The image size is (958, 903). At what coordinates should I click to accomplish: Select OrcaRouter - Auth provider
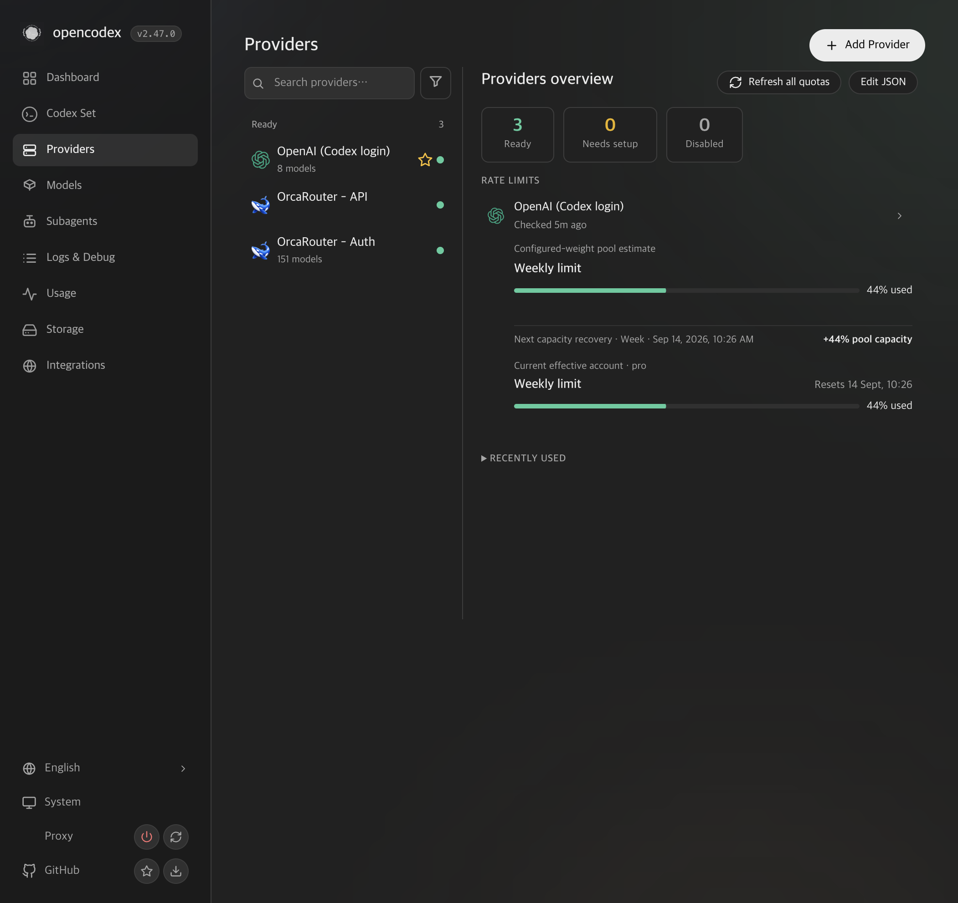click(347, 250)
